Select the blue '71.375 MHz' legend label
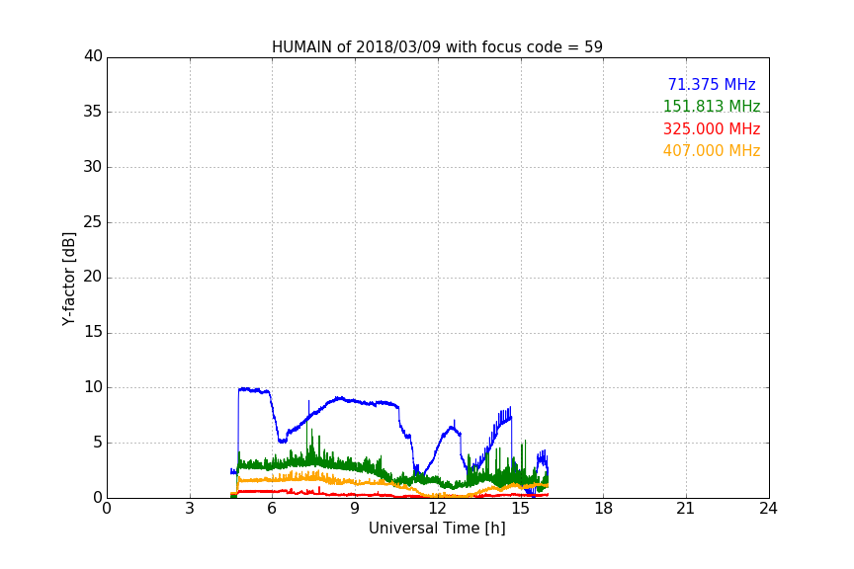Viewport: 854px width, 569px height. click(712, 84)
